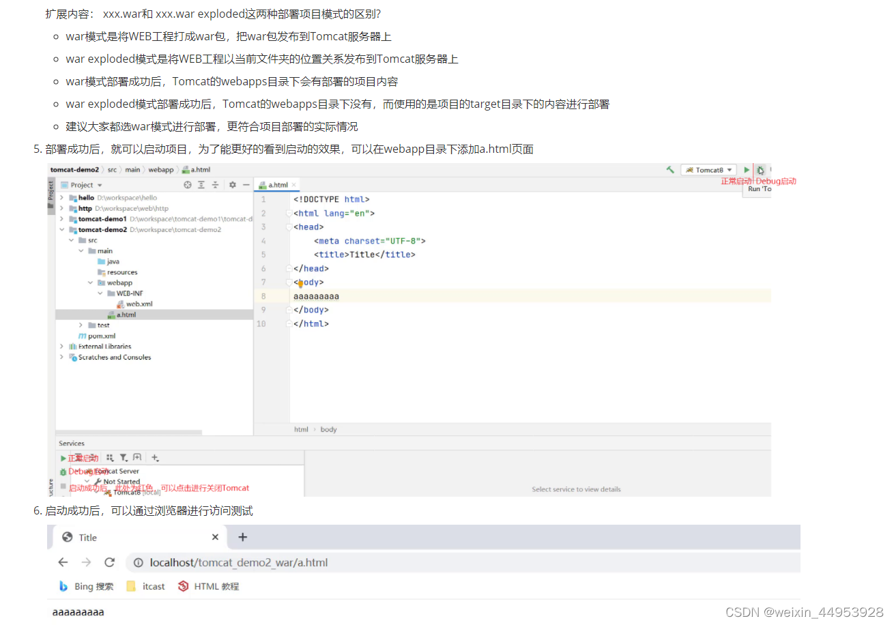Screen dimensions: 894x625
Task: Click the Services panel title
Action: point(72,444)
